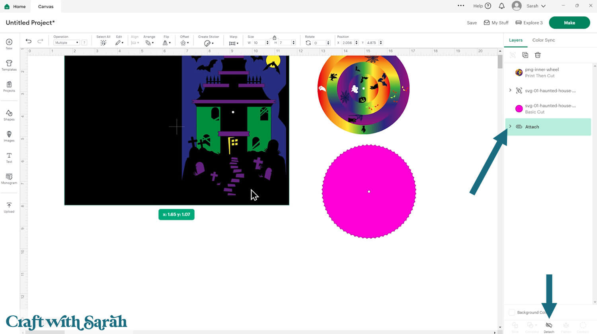
Task: Open the Operation dropdown
Action: click(66, 42)
